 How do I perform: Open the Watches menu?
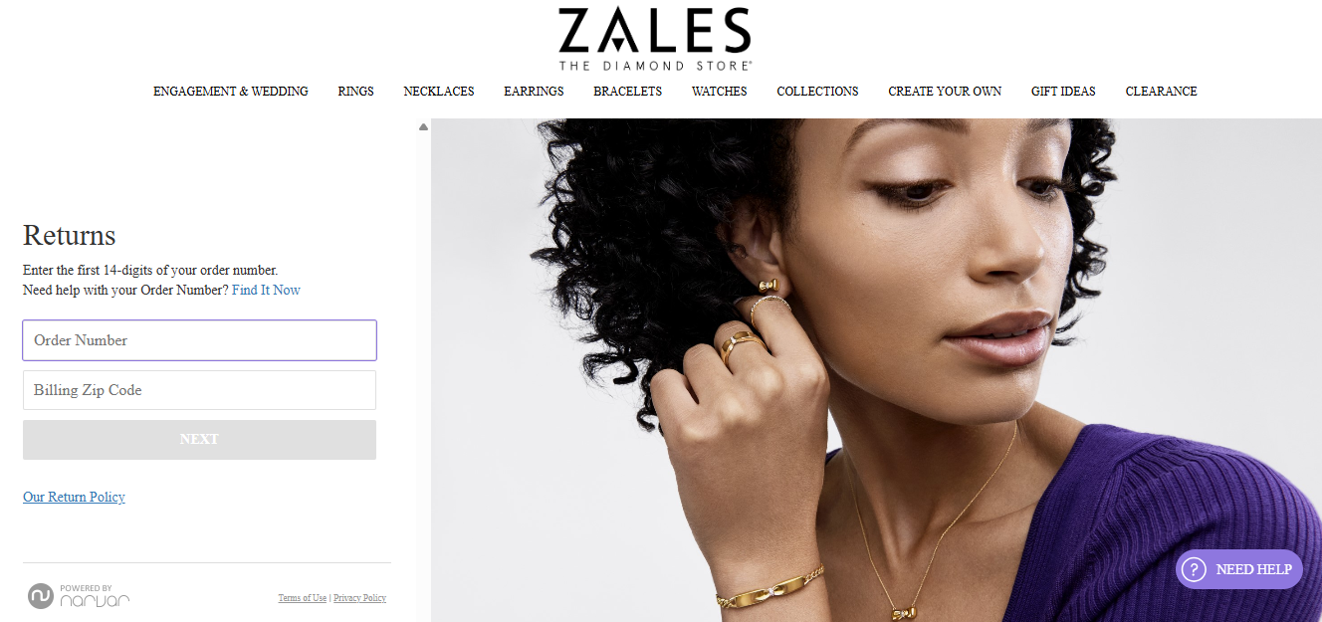pyautogui.click(x=720, y=92)
